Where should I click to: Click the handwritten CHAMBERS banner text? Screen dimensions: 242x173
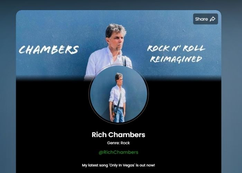coord(49,50)
